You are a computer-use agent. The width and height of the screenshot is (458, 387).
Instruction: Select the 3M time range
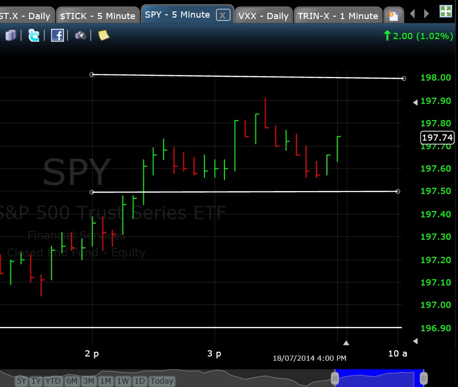pyautogui.click(x=89, y=381)
